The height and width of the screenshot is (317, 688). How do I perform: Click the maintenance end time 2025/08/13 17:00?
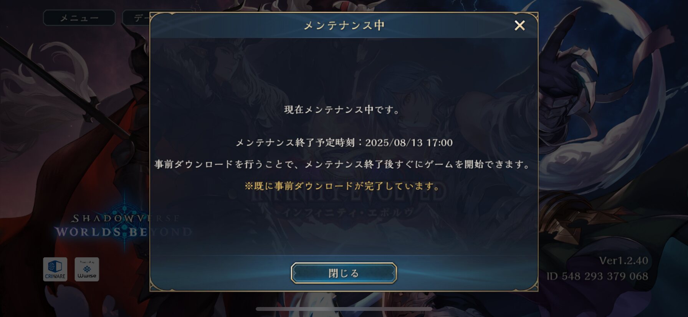pyautogui.click(x=409, y=143)
